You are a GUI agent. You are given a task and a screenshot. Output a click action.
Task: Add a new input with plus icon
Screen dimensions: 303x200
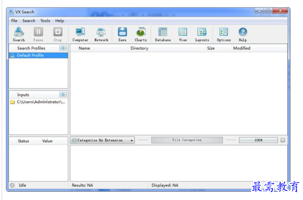tap(63, 94)
